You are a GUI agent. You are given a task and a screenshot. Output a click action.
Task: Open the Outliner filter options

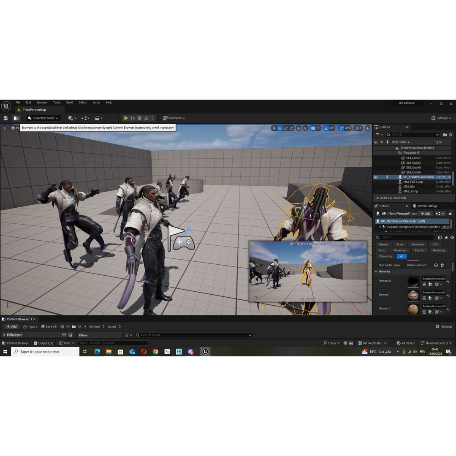pos(379,135)
